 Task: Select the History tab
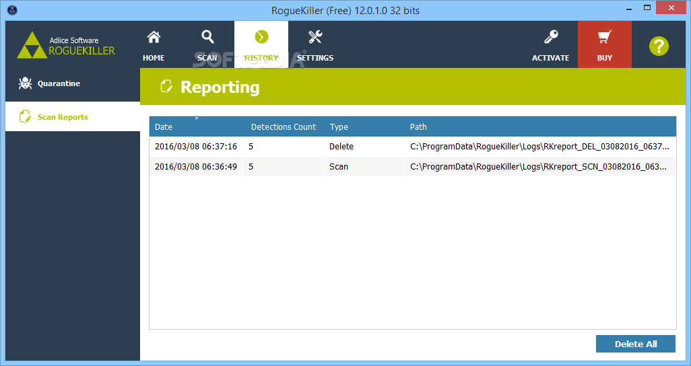pyautogui.click(x=261, y=45)
